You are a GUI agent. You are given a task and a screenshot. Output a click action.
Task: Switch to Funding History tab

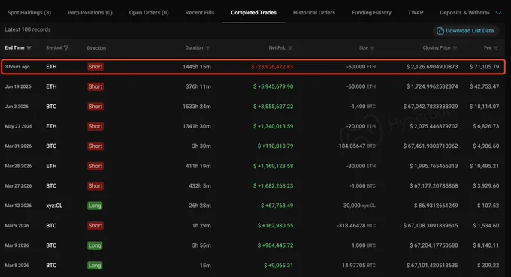371,12
